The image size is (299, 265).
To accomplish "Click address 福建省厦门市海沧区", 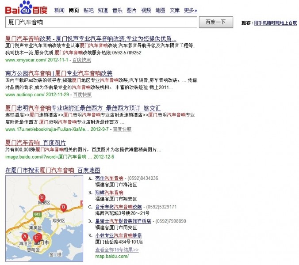I will point(116,185).
